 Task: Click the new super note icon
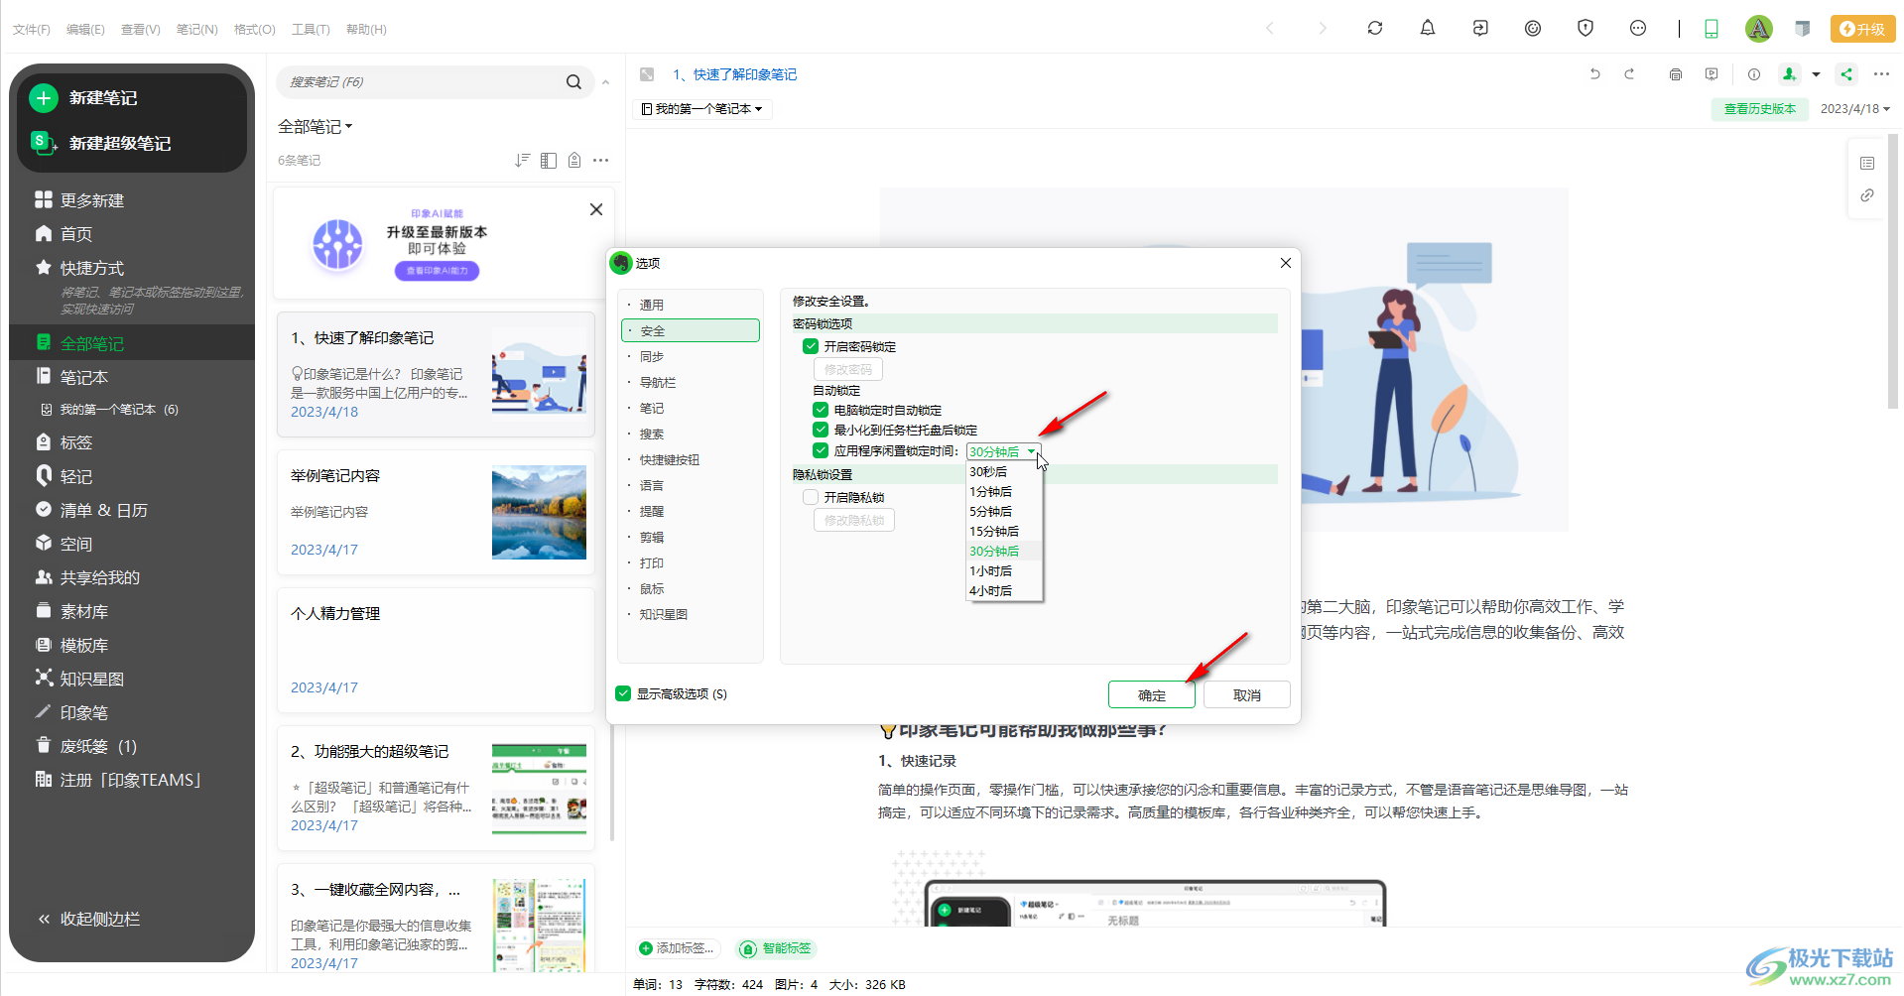click(x=42, y=143)
